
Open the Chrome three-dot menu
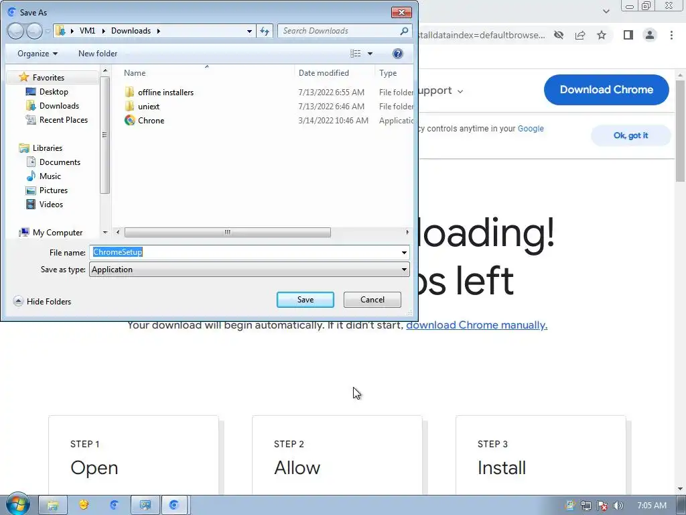coord(671,35)
